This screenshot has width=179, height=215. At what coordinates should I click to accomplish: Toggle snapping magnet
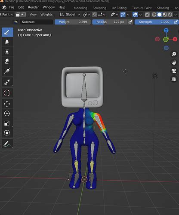[95, 15]
